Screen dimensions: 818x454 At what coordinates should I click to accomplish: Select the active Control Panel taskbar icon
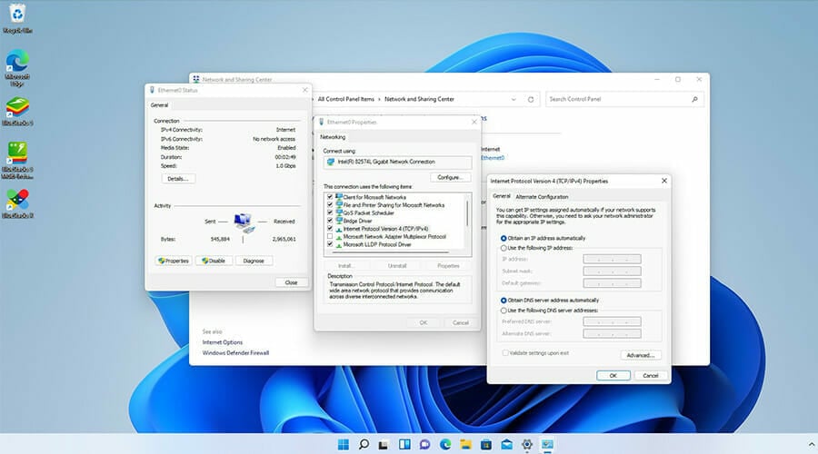547,444
